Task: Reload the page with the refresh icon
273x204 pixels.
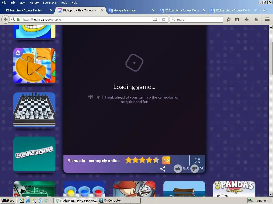Action: [163, 19]
